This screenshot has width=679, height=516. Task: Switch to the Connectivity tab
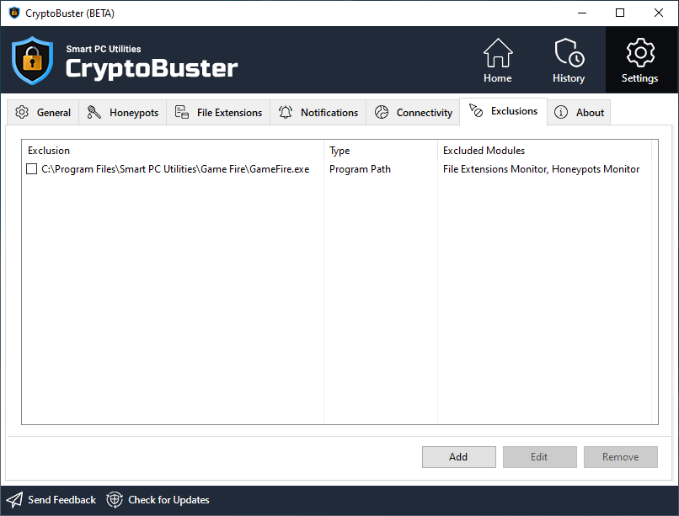tap(413, 113)
